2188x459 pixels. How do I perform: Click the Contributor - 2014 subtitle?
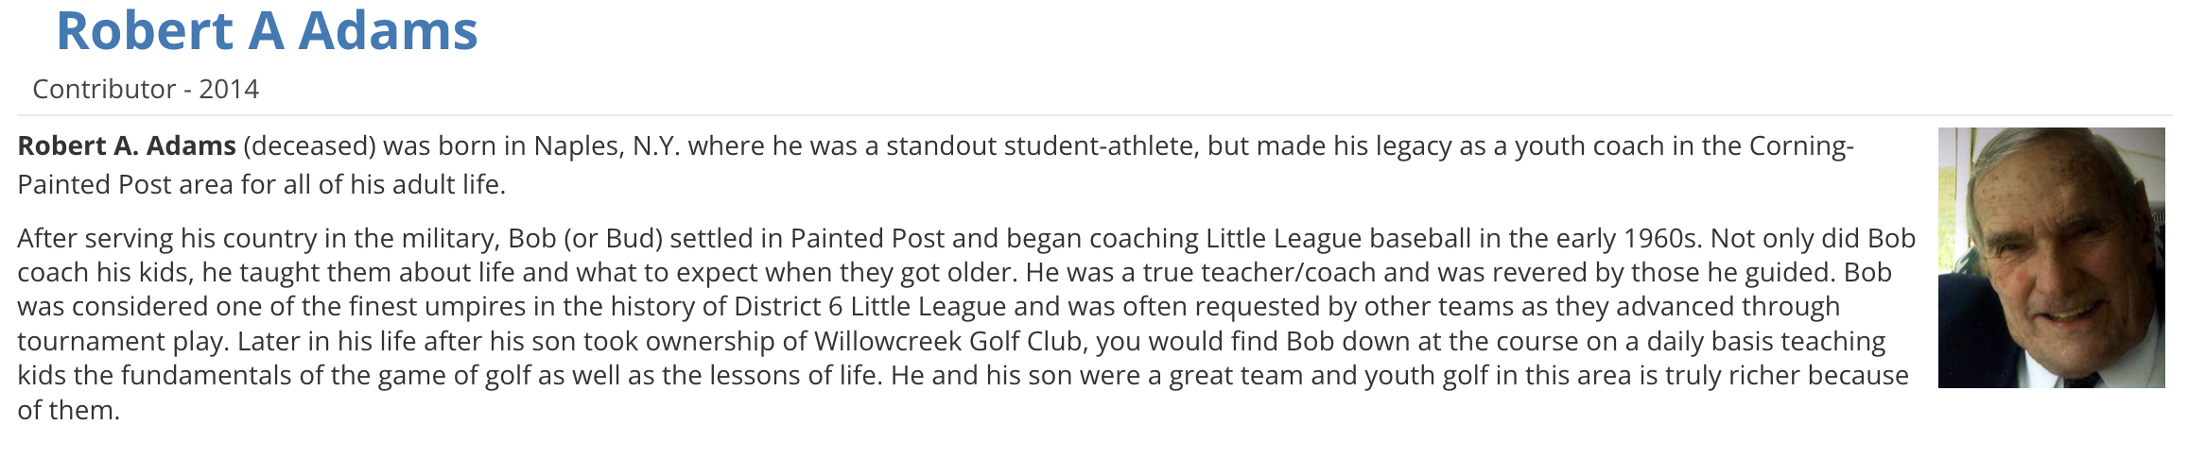tap(146, 89)
